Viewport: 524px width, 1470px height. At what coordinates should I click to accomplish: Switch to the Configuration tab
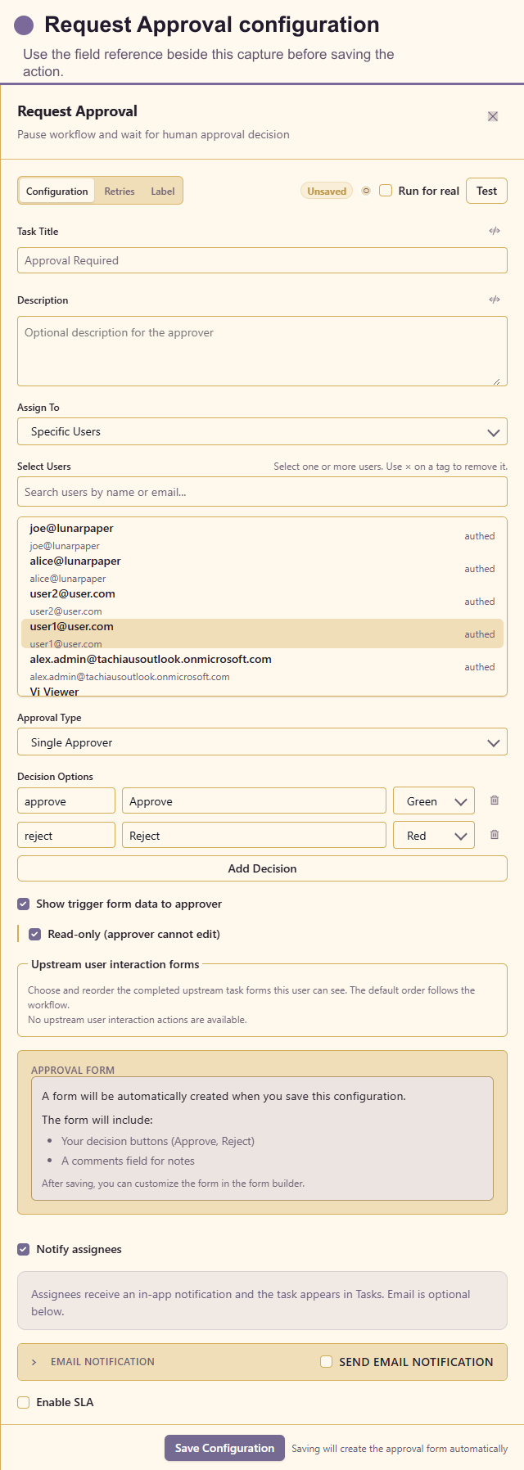pos(56,191)
